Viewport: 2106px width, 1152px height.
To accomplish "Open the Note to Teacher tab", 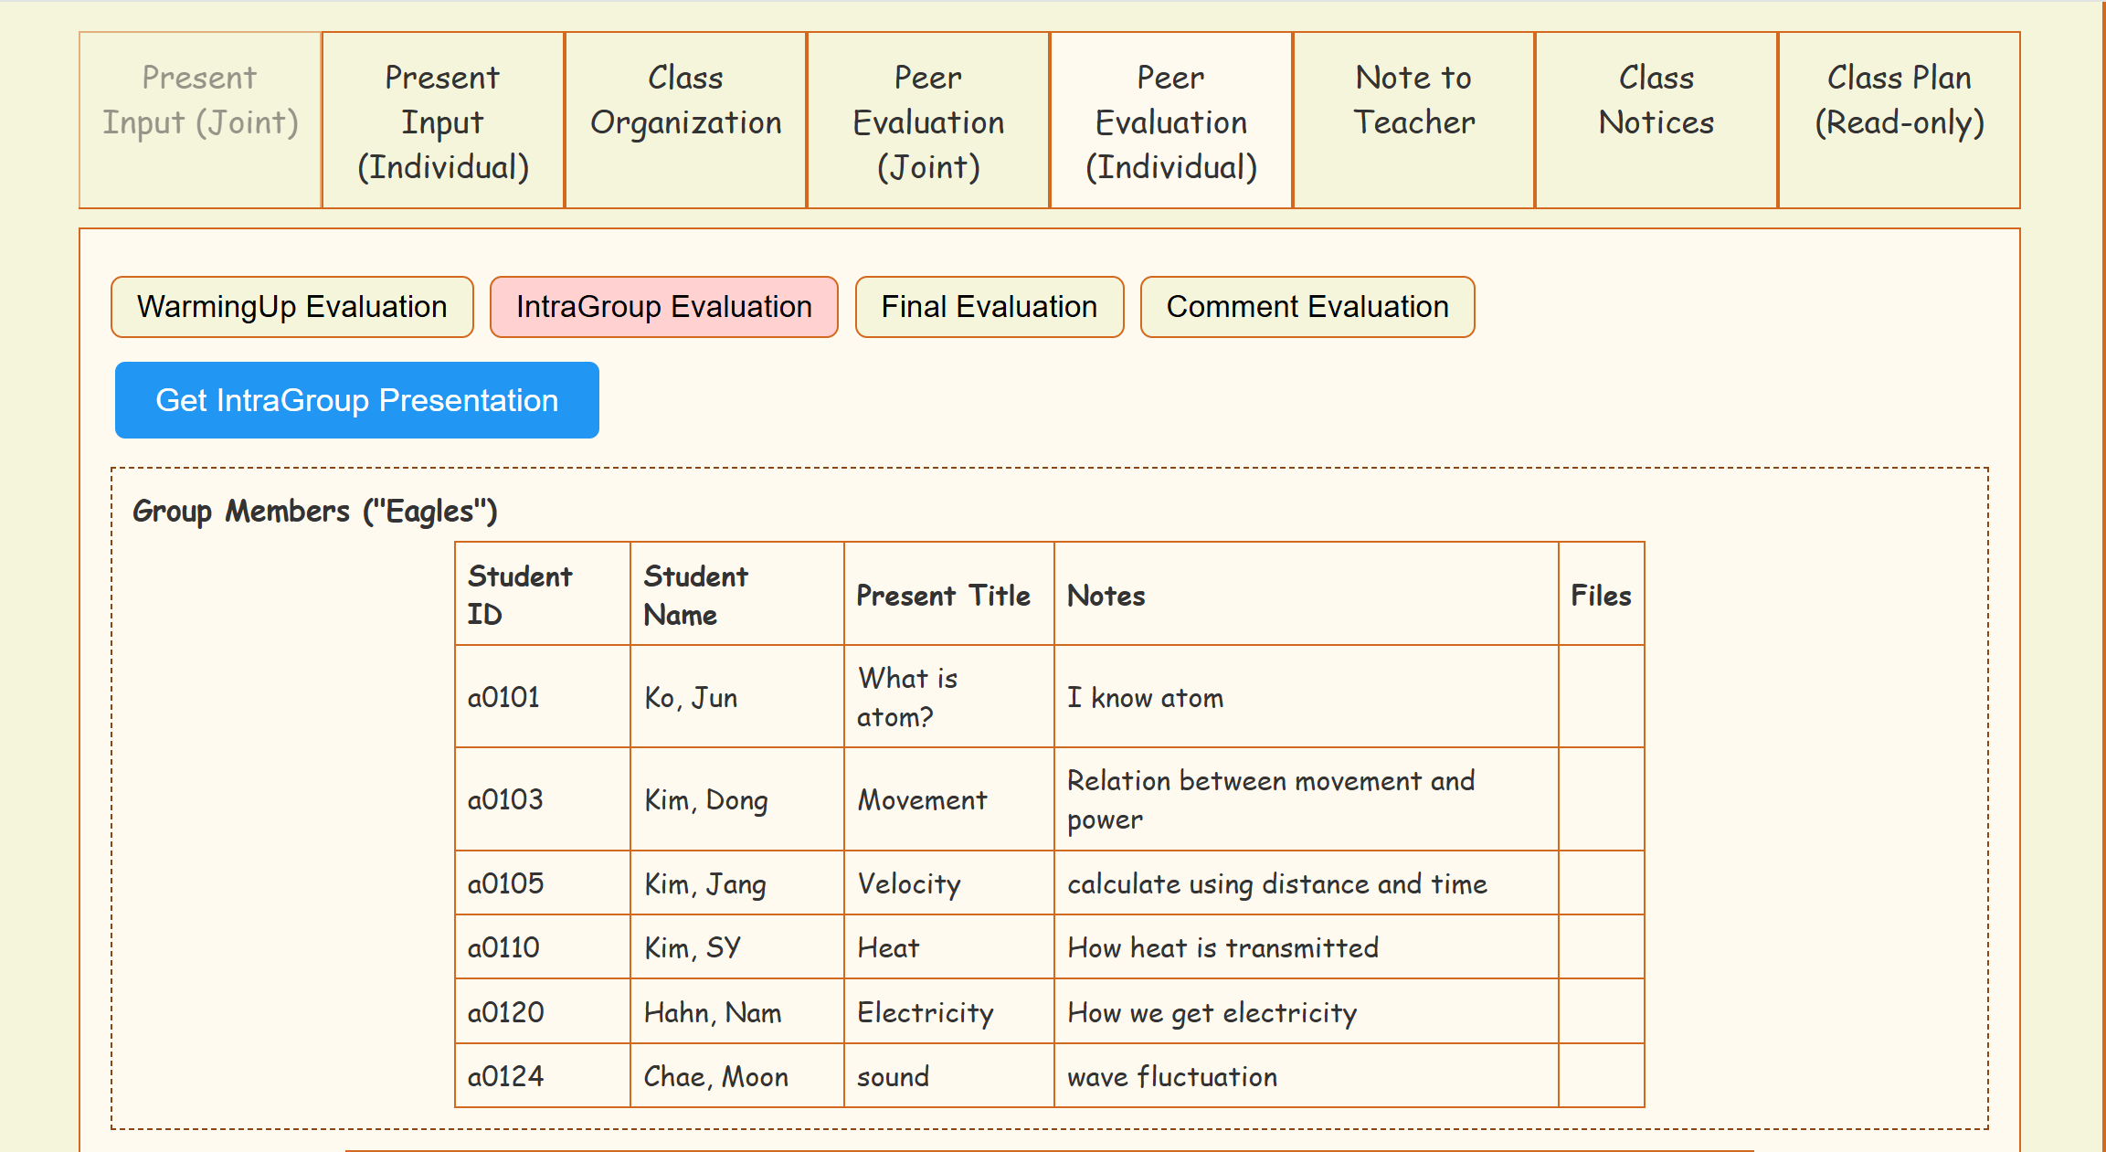I will coord(1413,120).
